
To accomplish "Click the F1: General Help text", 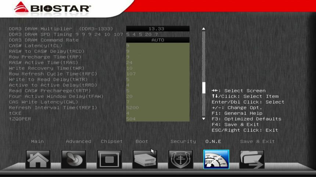I will coord(237,113).
